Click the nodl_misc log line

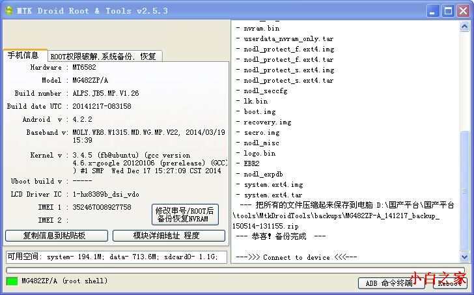[x=258, y=143]
